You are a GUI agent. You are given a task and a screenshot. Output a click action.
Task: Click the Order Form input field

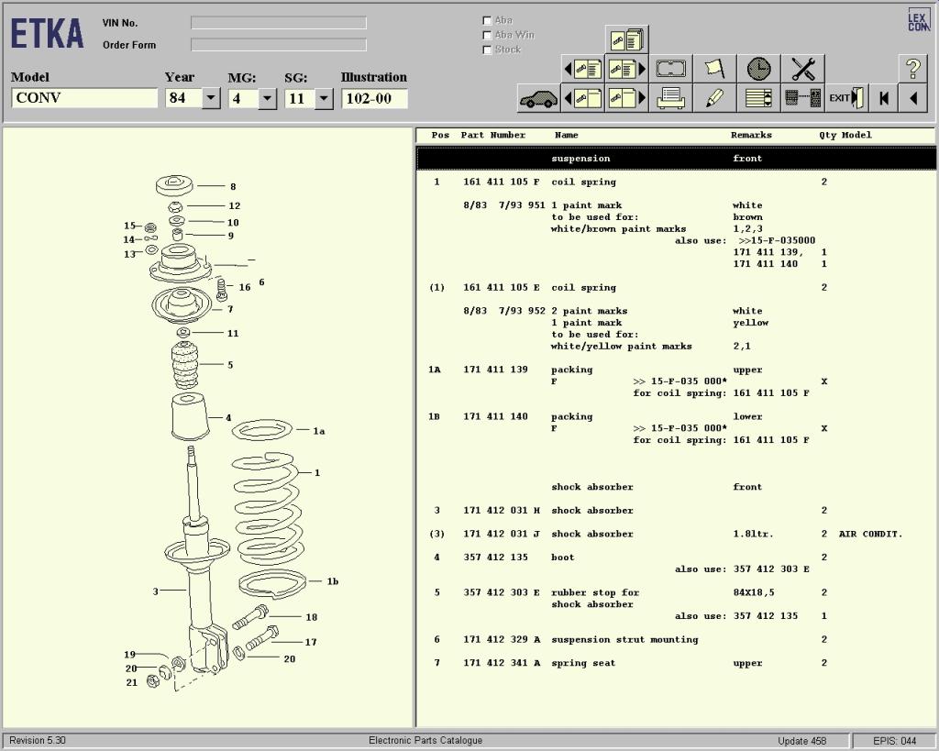pyautogui.click(x=278, y=45)
